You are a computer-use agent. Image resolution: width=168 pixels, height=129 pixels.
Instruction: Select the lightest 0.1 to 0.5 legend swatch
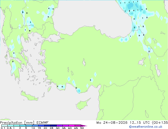tap(5, 126)
